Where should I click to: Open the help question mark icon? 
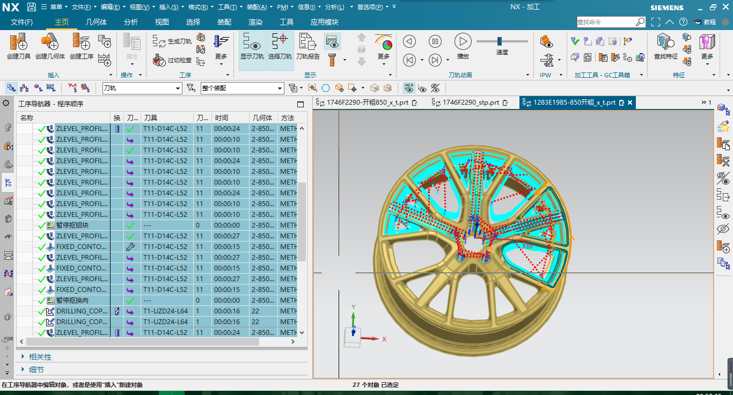(683, 22)
